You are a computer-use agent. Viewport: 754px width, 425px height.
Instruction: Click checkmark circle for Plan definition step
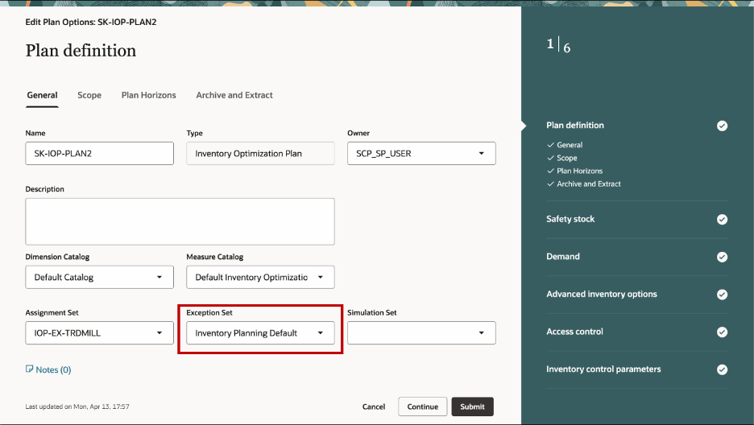(x=722, y=126)
